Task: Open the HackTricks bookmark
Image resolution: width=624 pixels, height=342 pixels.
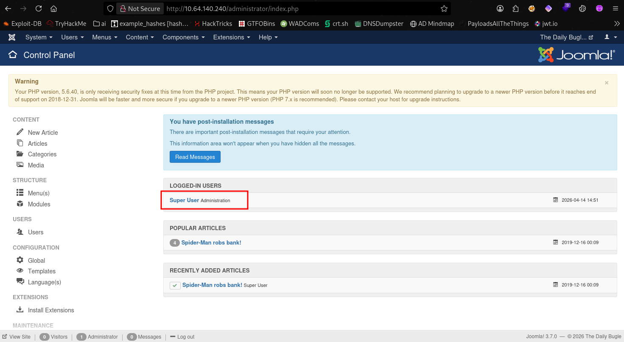Action: (213, 24)
